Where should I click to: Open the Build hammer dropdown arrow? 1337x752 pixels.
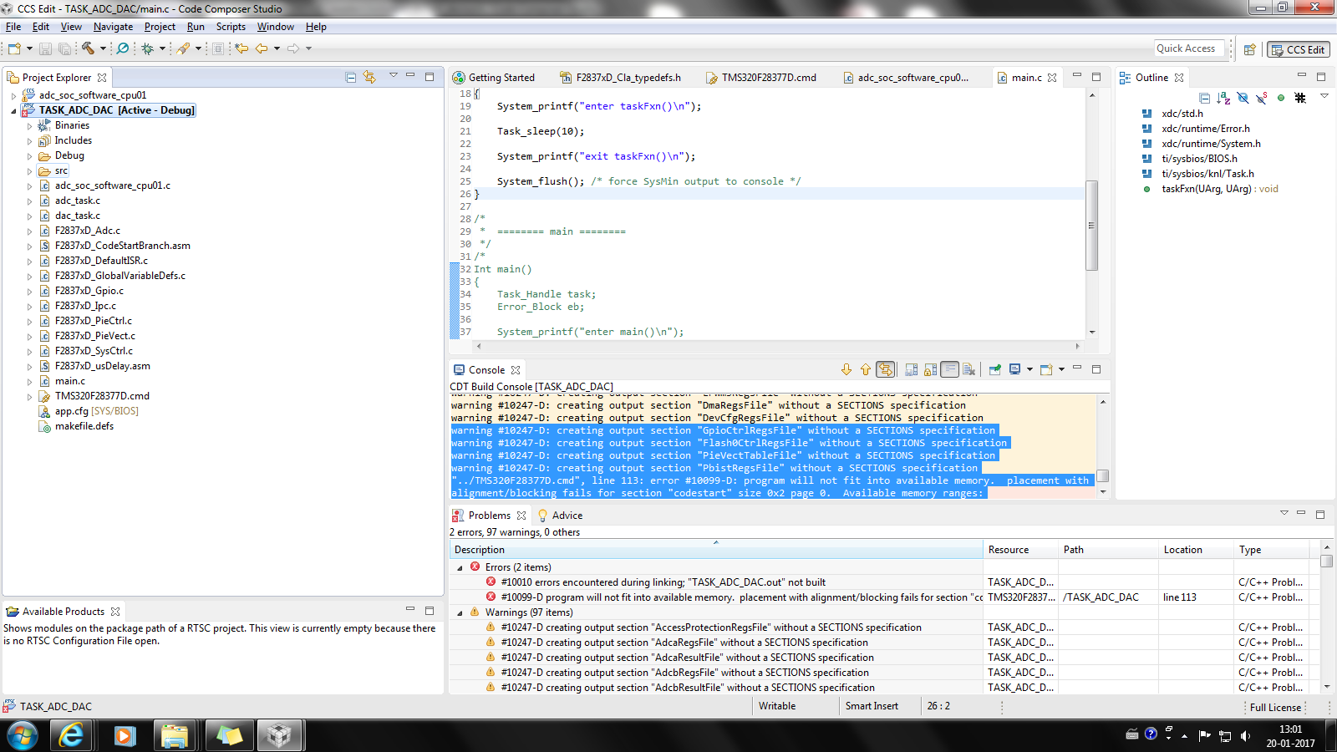pyautogui.click(x=103, y=48)
